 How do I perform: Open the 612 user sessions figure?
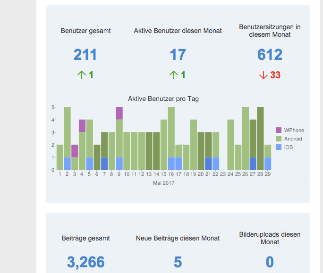270,55
